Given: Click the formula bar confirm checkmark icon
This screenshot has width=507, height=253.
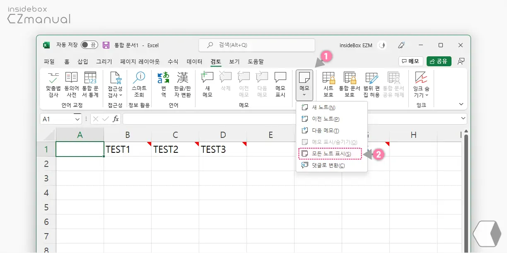Looking at the screenshot, I should click(106, 119).
